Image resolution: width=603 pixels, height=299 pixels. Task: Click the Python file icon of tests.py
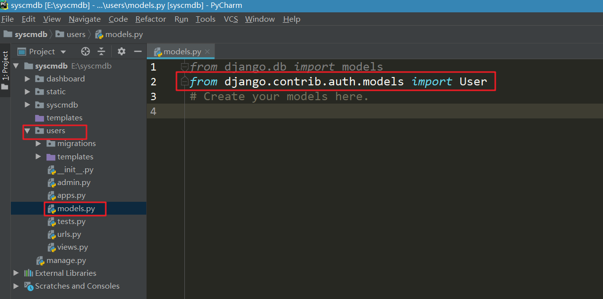[x=51, y=222]
